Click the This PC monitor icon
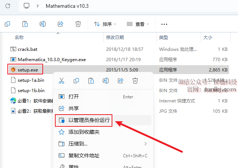Image resolution: width=238 pixels, height=168 pixels. (x=27, y=6)
